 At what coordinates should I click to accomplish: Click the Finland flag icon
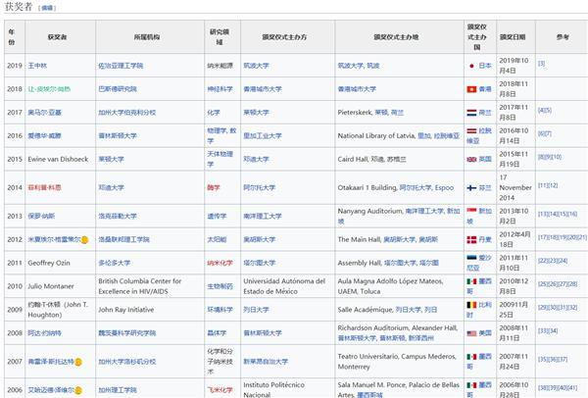tap(471, 188)
